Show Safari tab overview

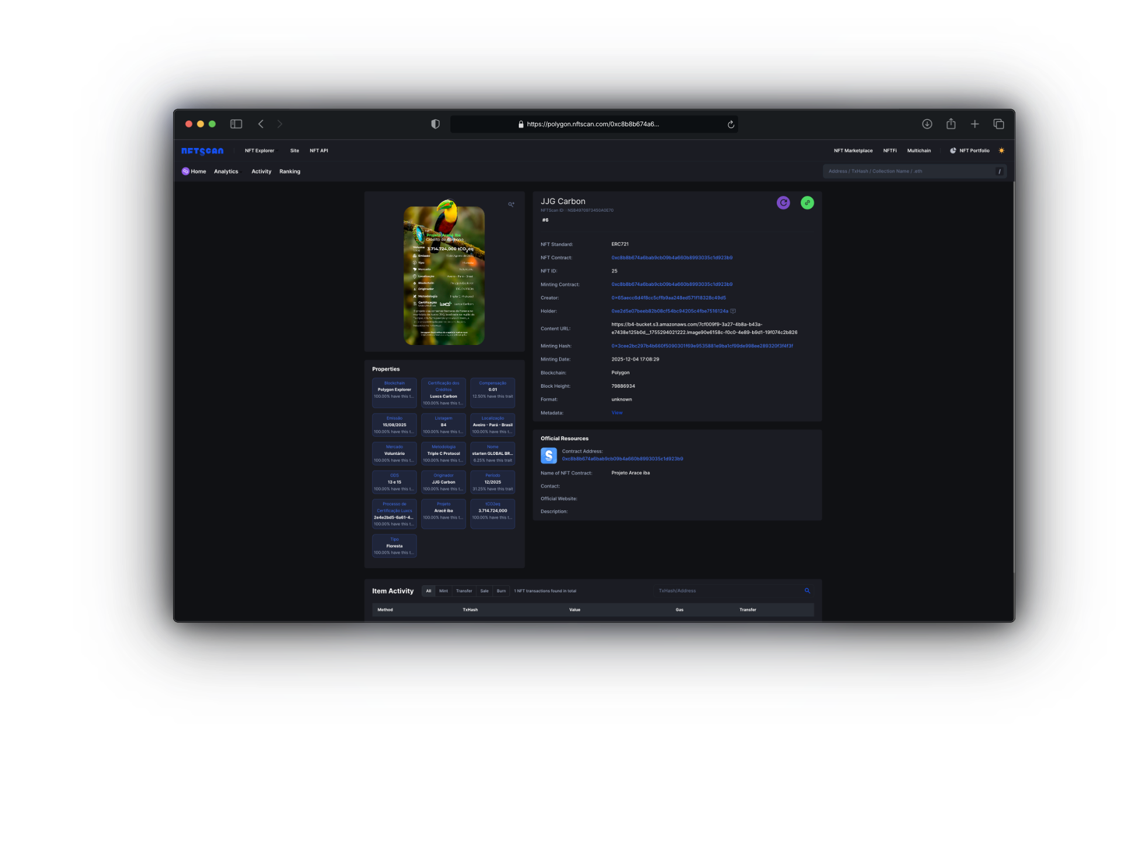[x=998, y=124]
